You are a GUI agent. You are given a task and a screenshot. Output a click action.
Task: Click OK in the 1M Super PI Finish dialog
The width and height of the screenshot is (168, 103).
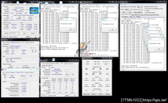coord(70,29)
